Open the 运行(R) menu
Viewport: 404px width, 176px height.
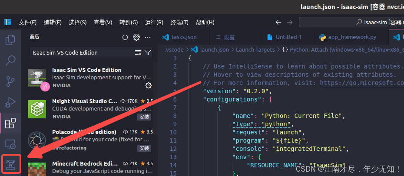click(x=154, y=23)
